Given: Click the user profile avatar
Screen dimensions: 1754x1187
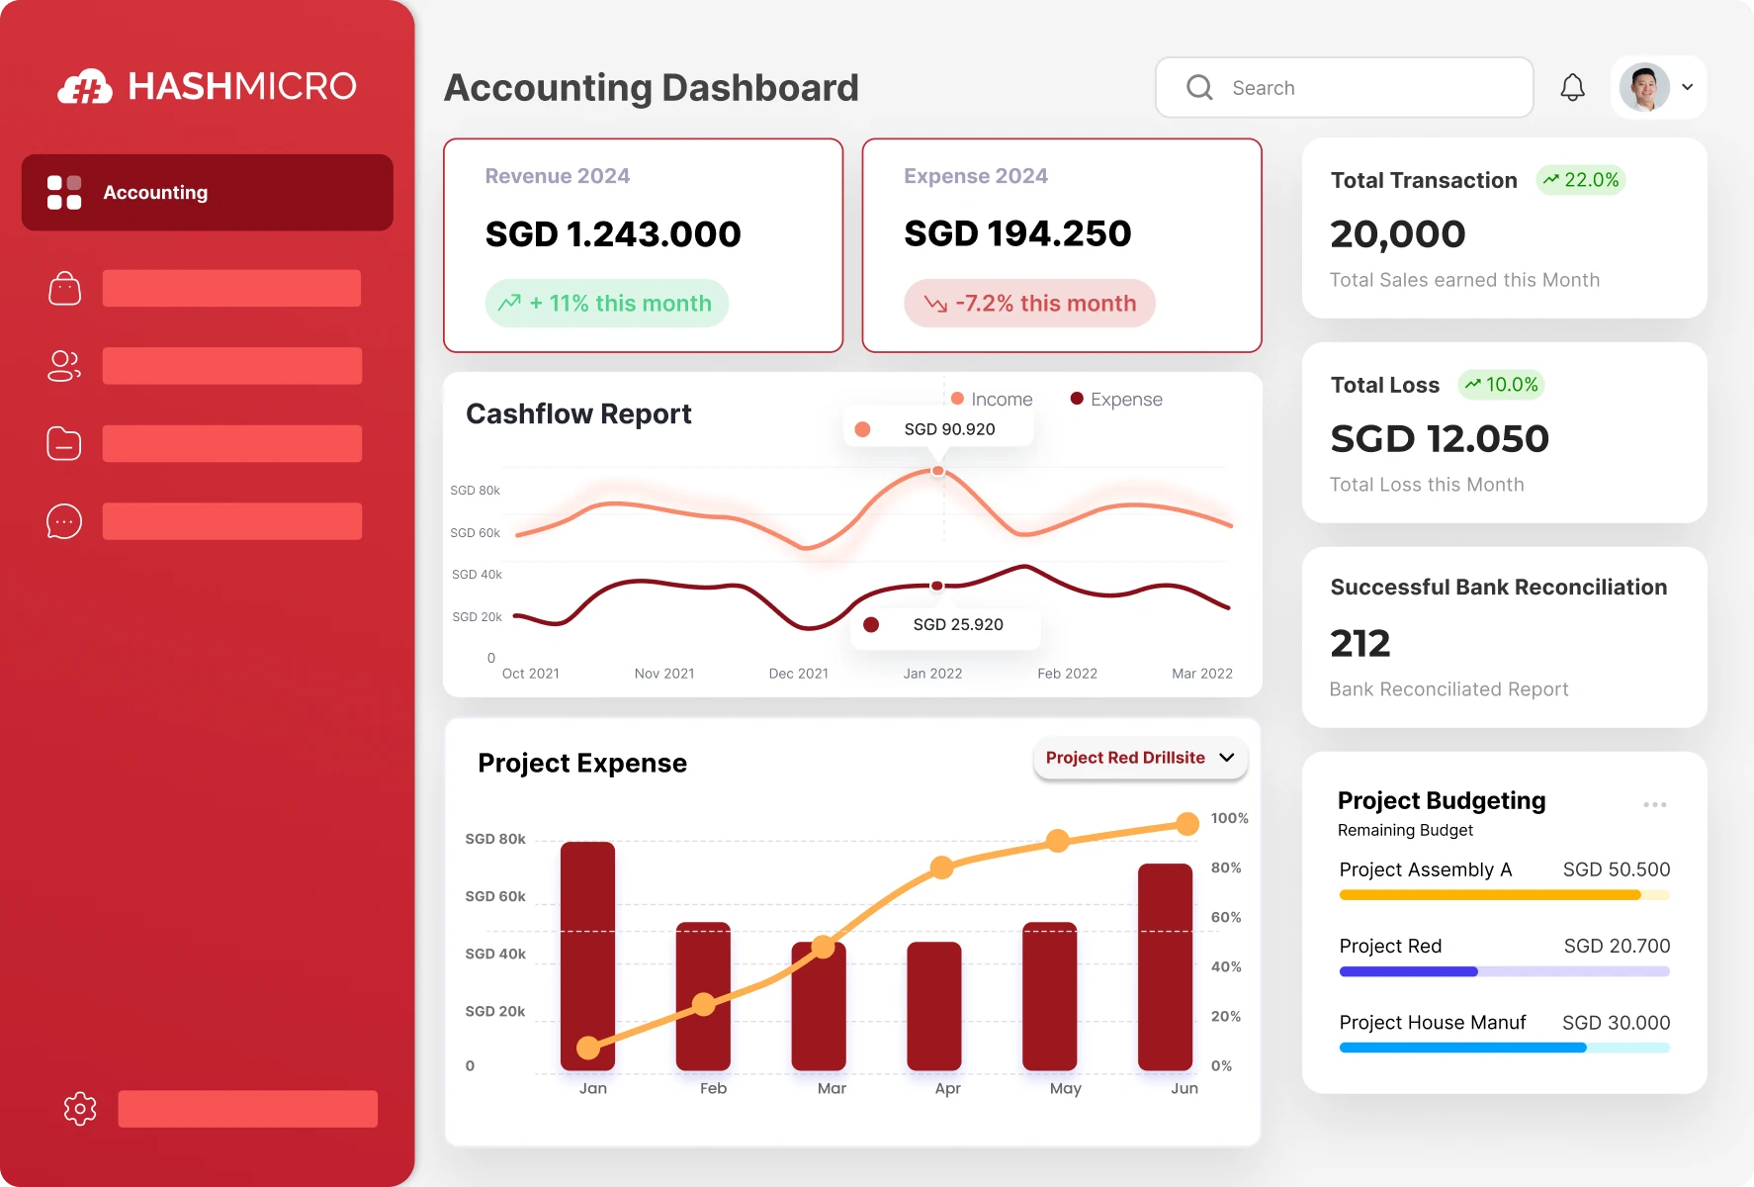Looking at the screenshot, I should click(x=1643, y=88).
